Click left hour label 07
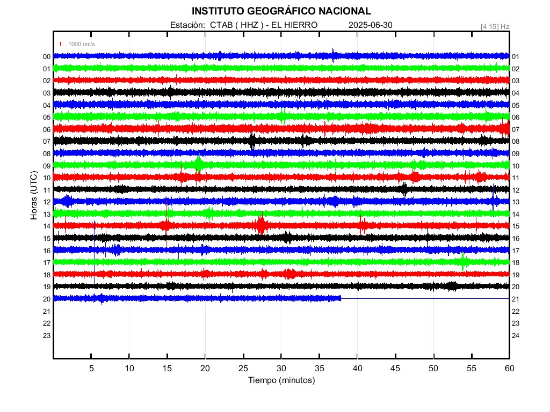Image resolution: width=550 pixels, height=412 pixels. (x=47, y=142)
